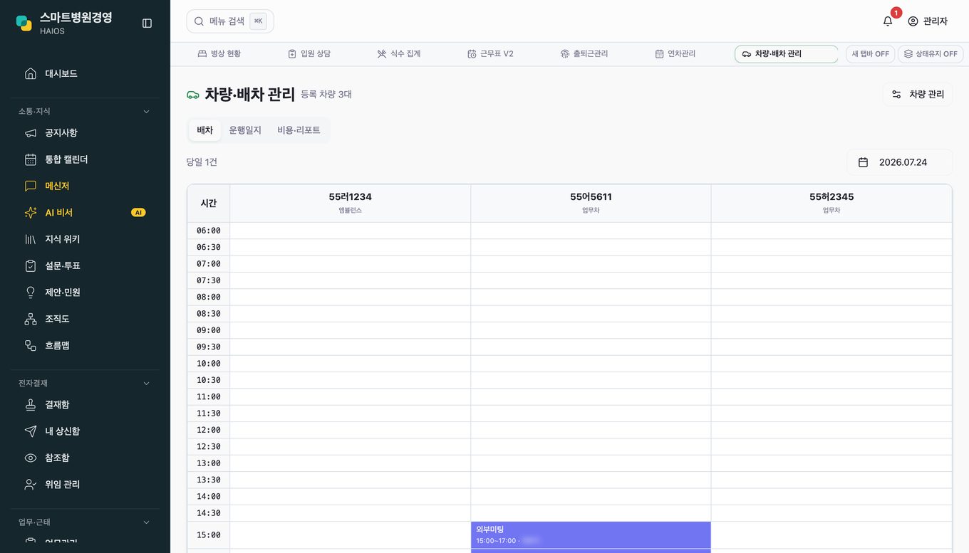Screen dimensions: 969x553
Task: Click the AI 비서 sparkle icon
Action: coord(31,213)
